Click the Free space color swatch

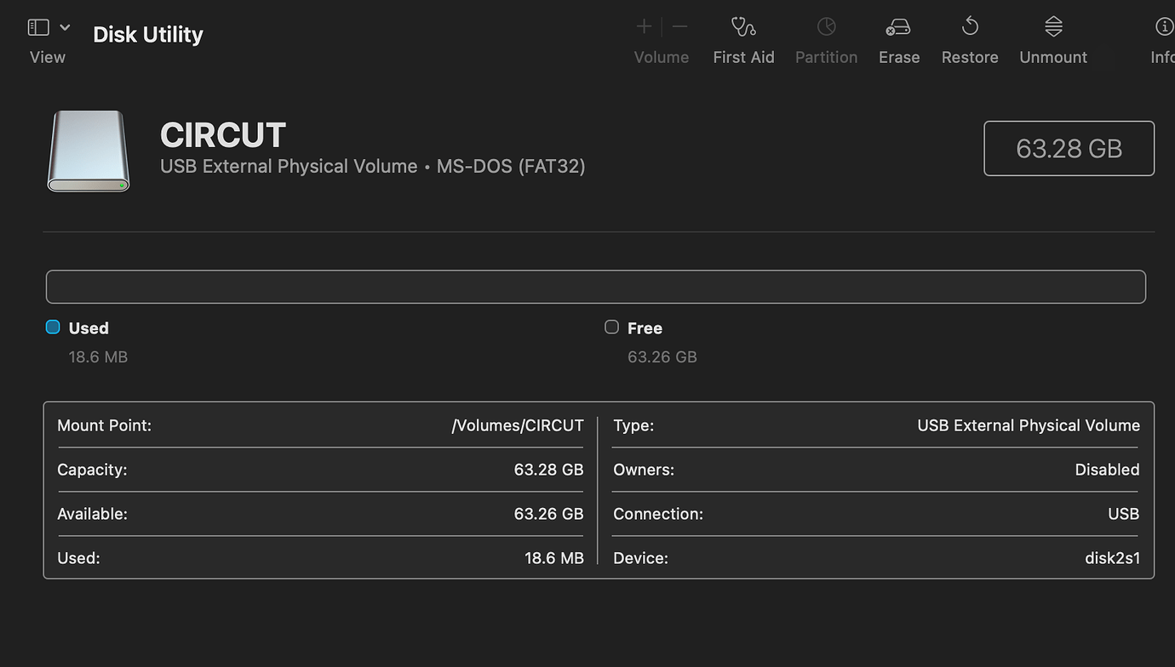[x=611, y=327]
